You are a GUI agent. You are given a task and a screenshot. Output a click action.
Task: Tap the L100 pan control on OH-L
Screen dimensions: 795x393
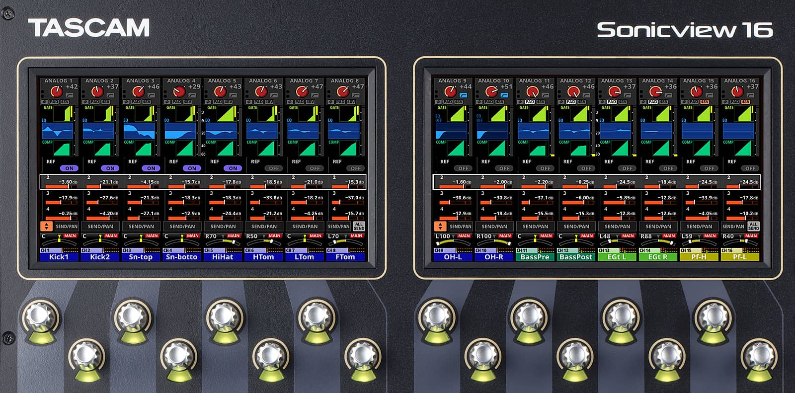[453, 240]
